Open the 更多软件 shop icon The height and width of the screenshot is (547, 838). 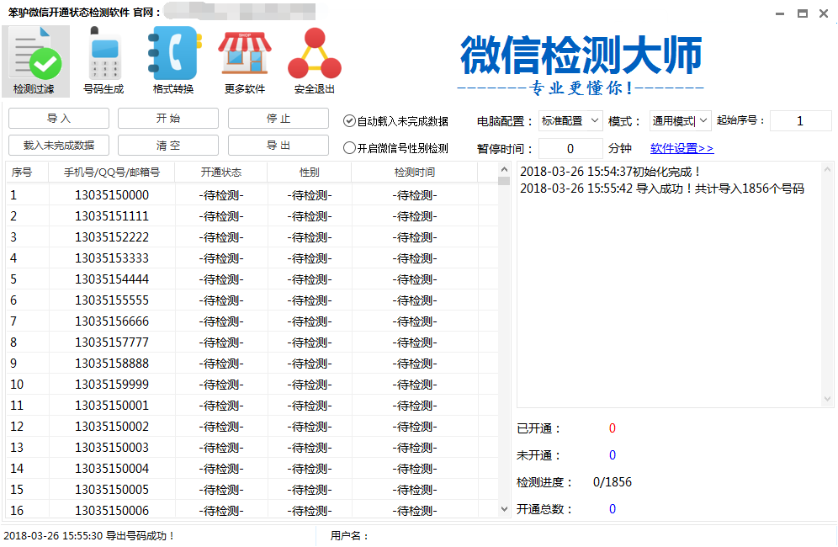coord(245,61)
